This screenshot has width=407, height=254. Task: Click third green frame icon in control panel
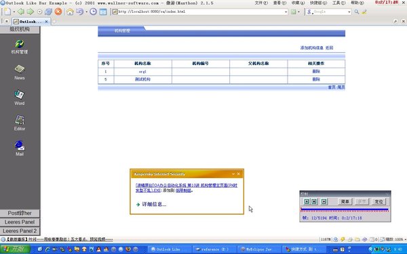(x=324, y=201)
